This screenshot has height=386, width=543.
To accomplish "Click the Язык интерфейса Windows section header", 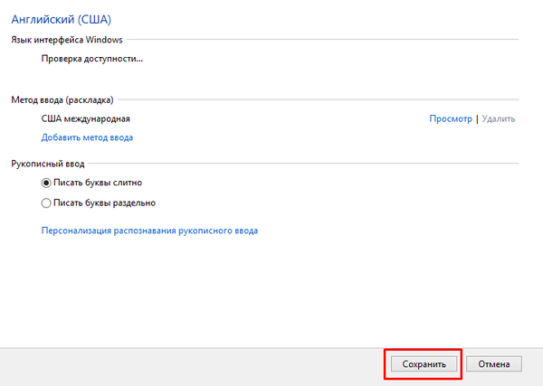I will 67,40.
